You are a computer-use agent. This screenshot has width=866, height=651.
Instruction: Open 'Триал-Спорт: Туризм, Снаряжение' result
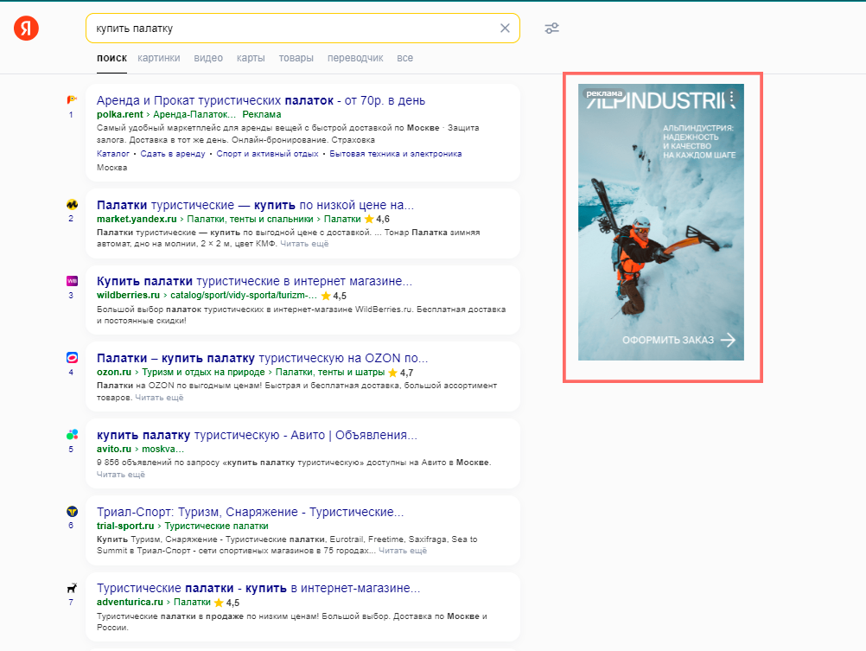click(250, 512)
